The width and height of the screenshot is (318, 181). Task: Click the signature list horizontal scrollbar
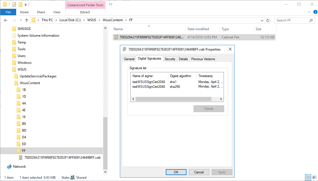173,99
